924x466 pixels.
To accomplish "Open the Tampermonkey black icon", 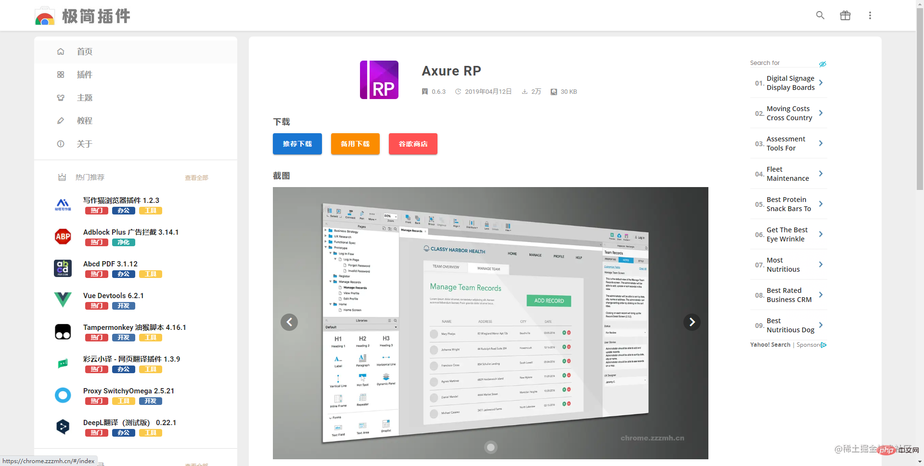I will point(63,332).
